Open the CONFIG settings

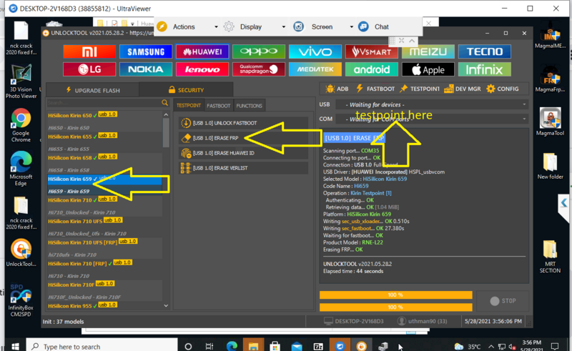point(503,89)
